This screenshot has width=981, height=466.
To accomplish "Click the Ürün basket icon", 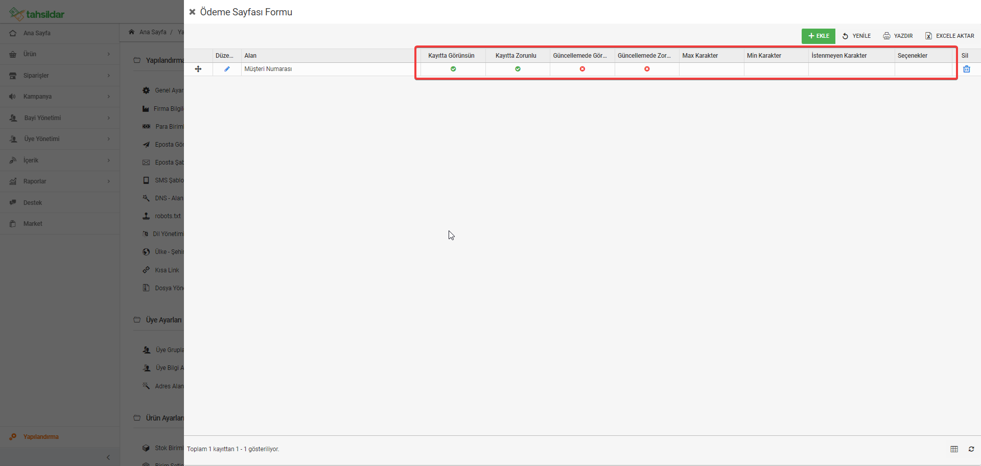I will pos(13,54).
